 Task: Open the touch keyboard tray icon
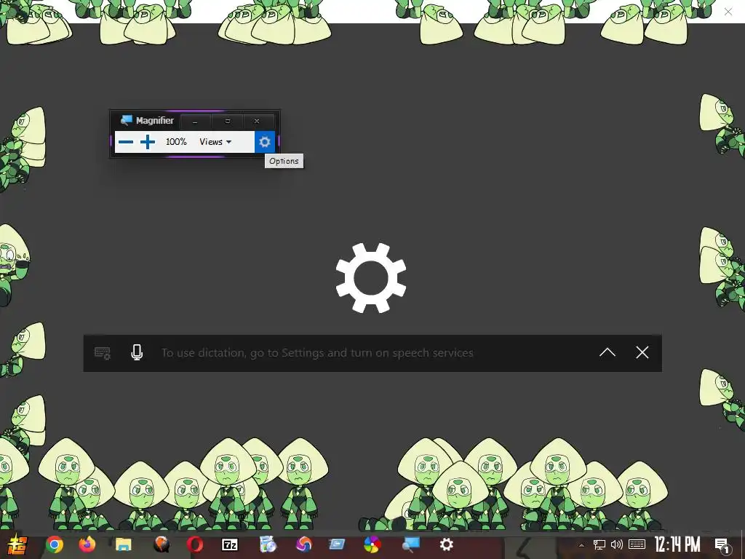(x=637, y=544)
